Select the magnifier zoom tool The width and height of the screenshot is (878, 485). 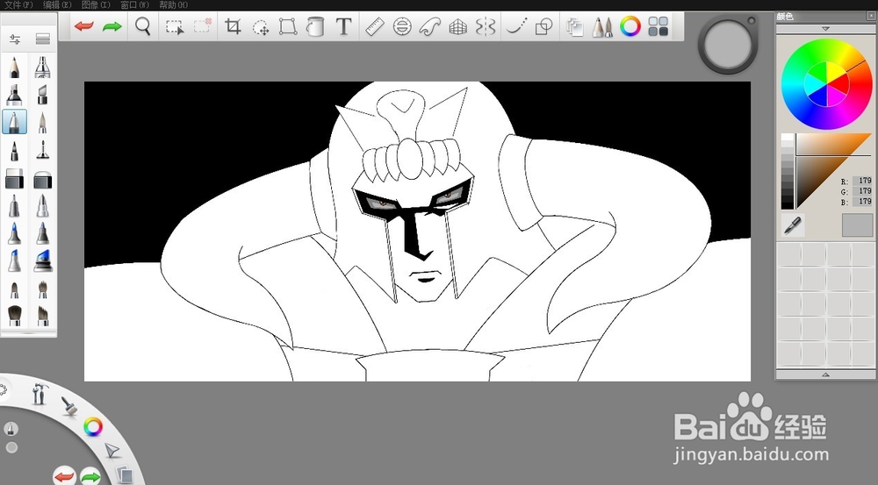tap(143, 26)
